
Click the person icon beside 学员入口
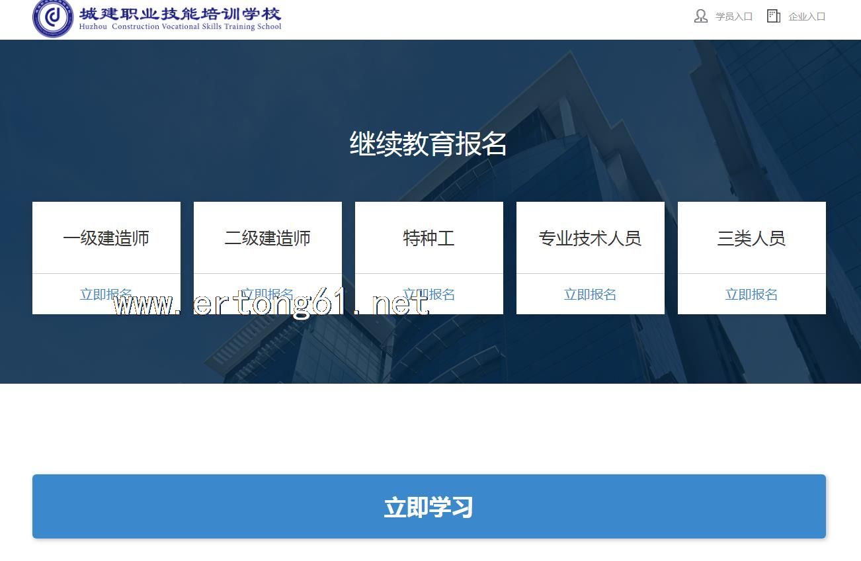tap(700, 17)
